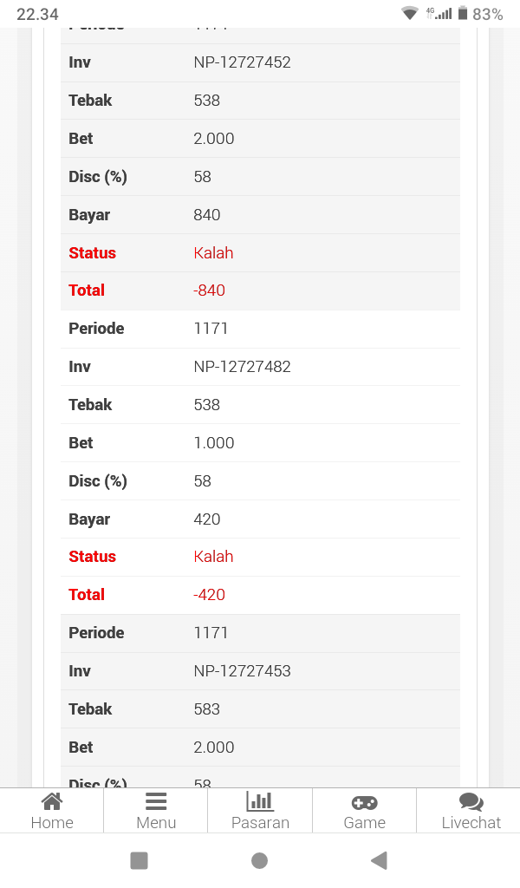The width and height of the screenshot is (520, 888).
Task: Tap the 4G signal strength icon
Action: (x=439, y=14)
